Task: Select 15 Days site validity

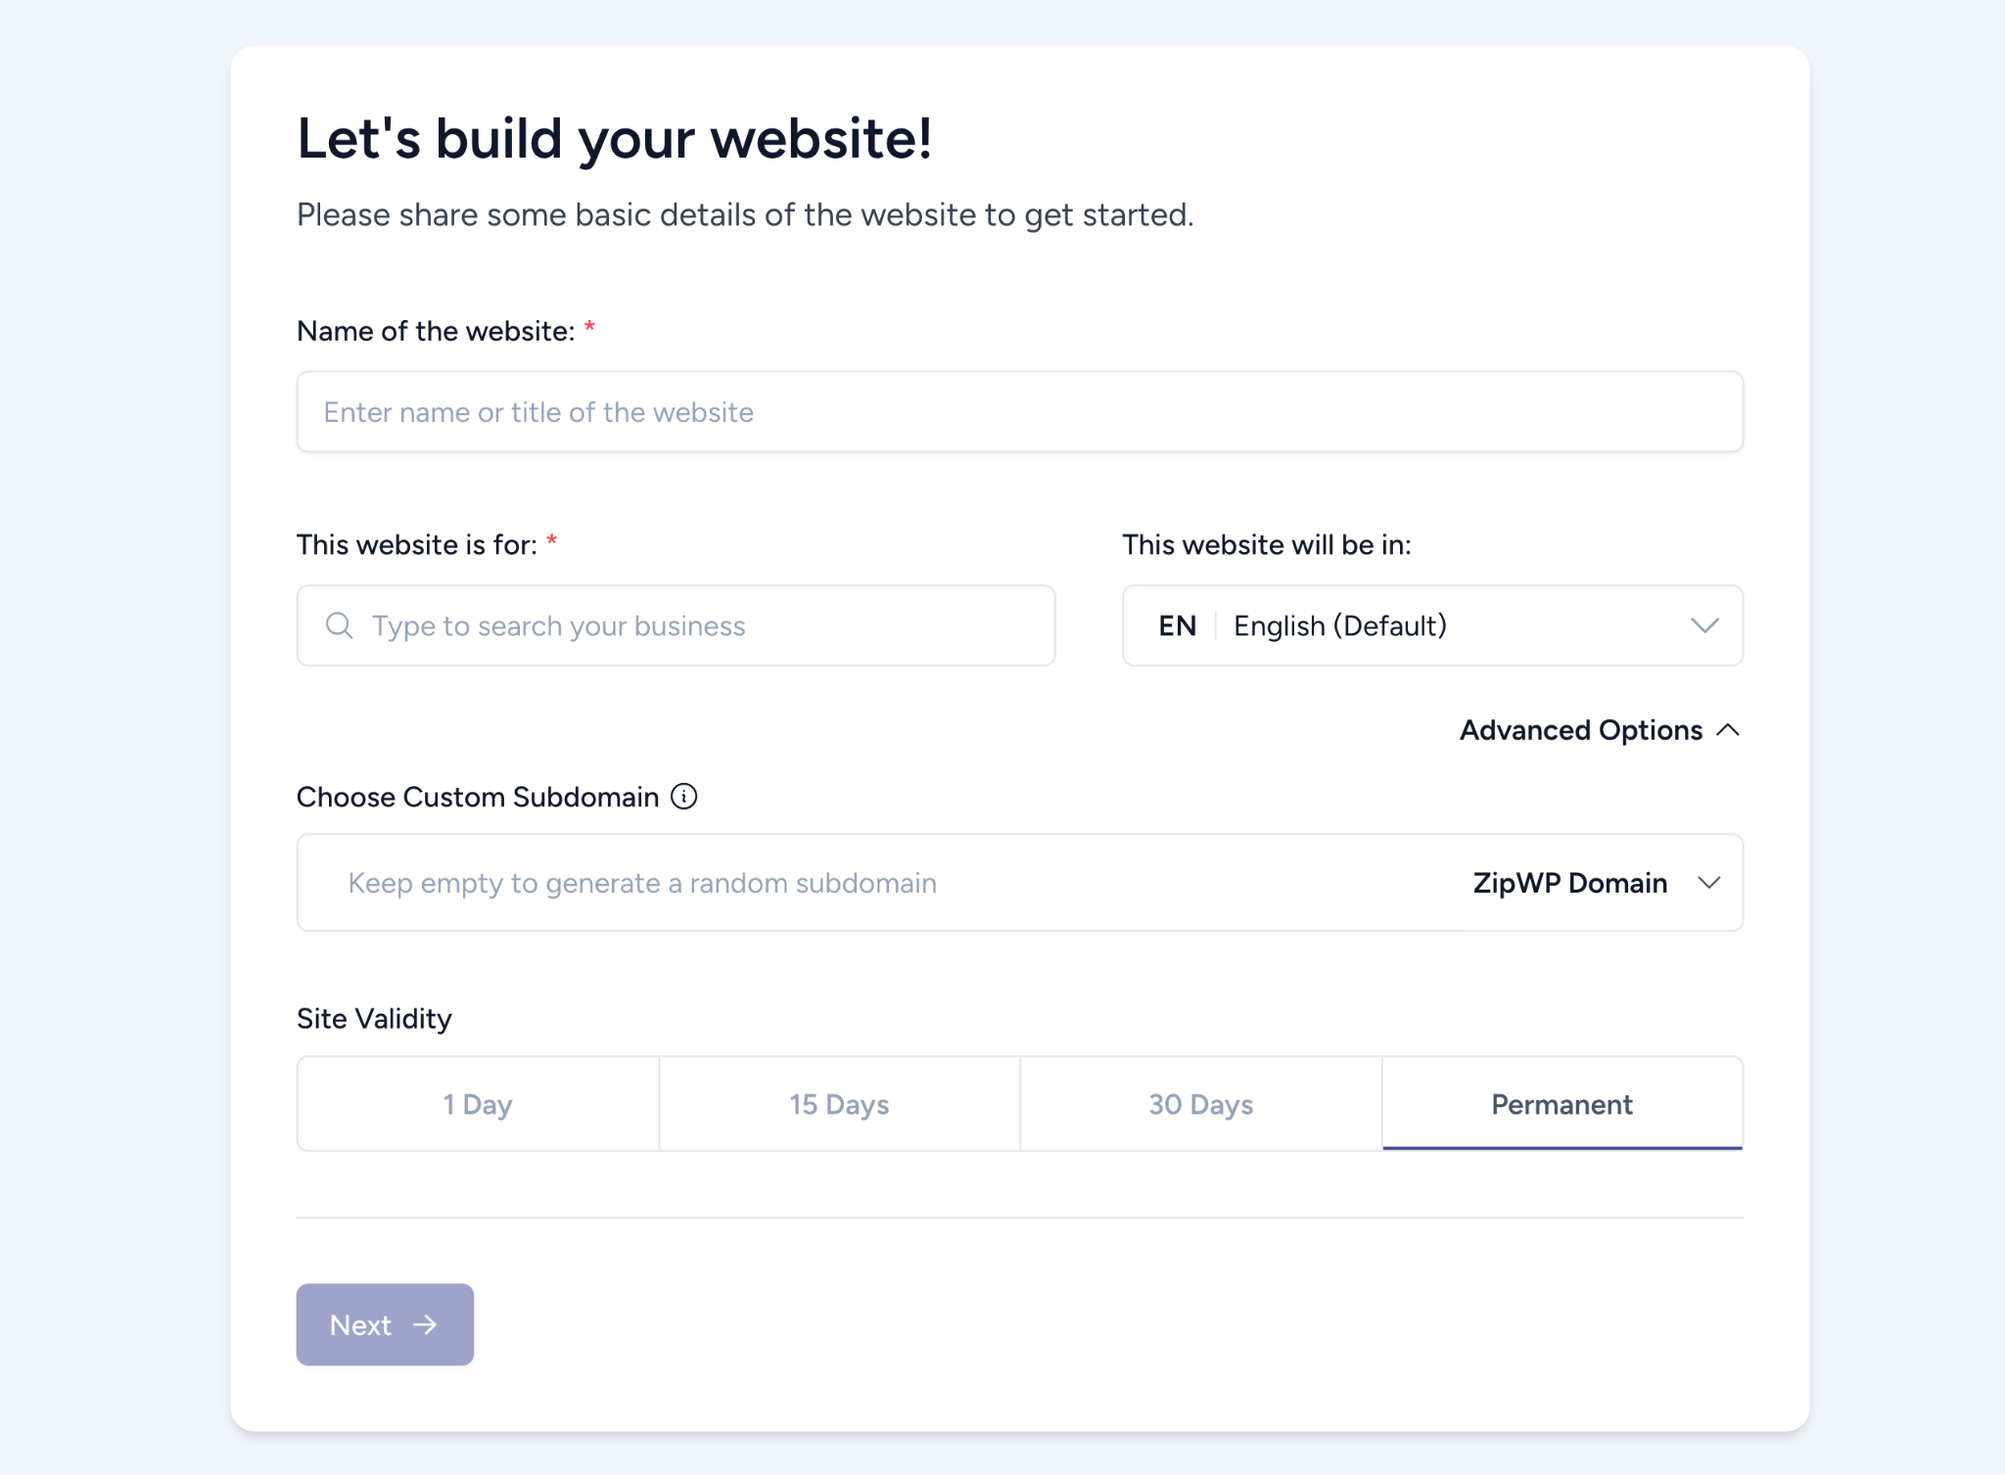Action: [x=838, y=1103]
